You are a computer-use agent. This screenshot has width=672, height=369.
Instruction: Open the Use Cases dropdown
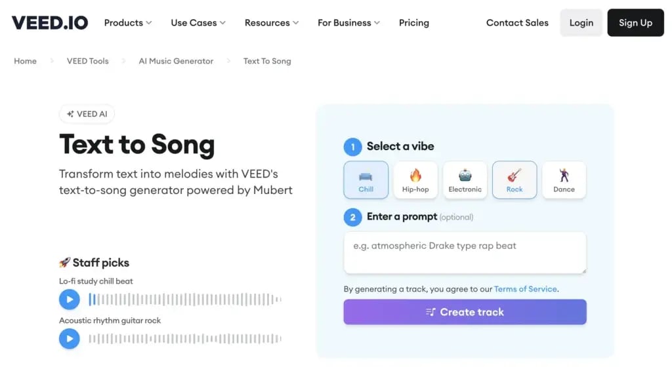coord(198,23)
